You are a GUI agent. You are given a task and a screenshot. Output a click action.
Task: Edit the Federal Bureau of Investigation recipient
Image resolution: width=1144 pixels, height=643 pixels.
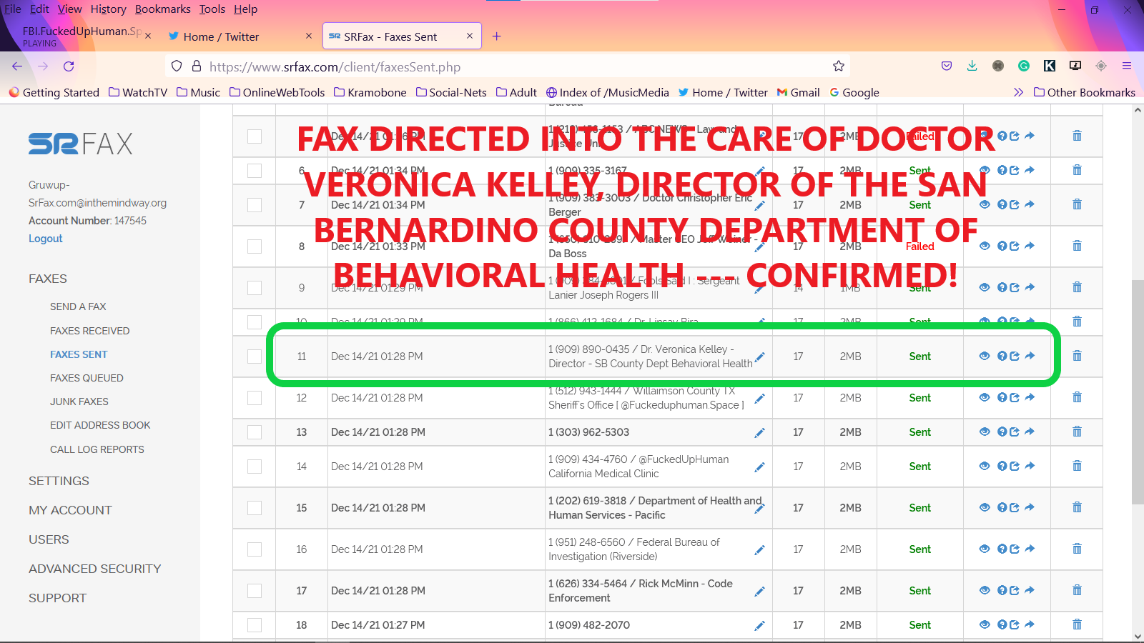click(759, 549)
